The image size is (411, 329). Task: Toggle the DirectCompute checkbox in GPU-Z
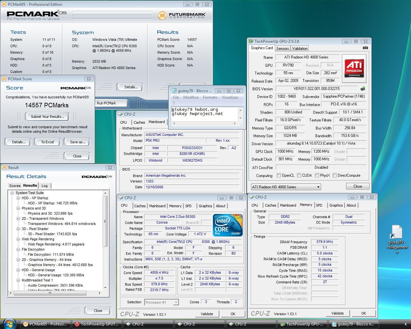335,175
